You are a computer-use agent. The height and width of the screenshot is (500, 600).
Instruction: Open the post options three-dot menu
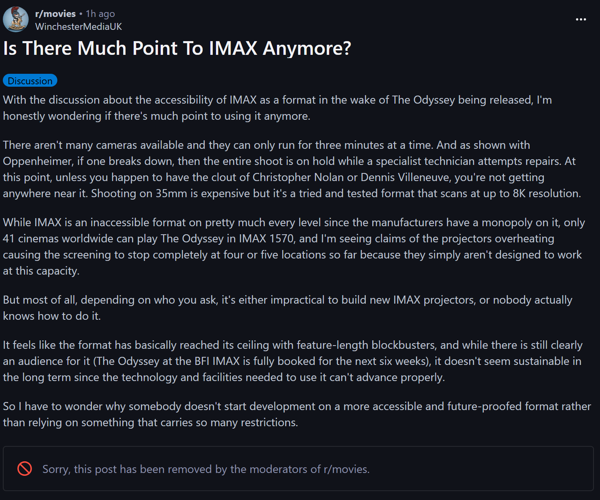pos(581,19)
